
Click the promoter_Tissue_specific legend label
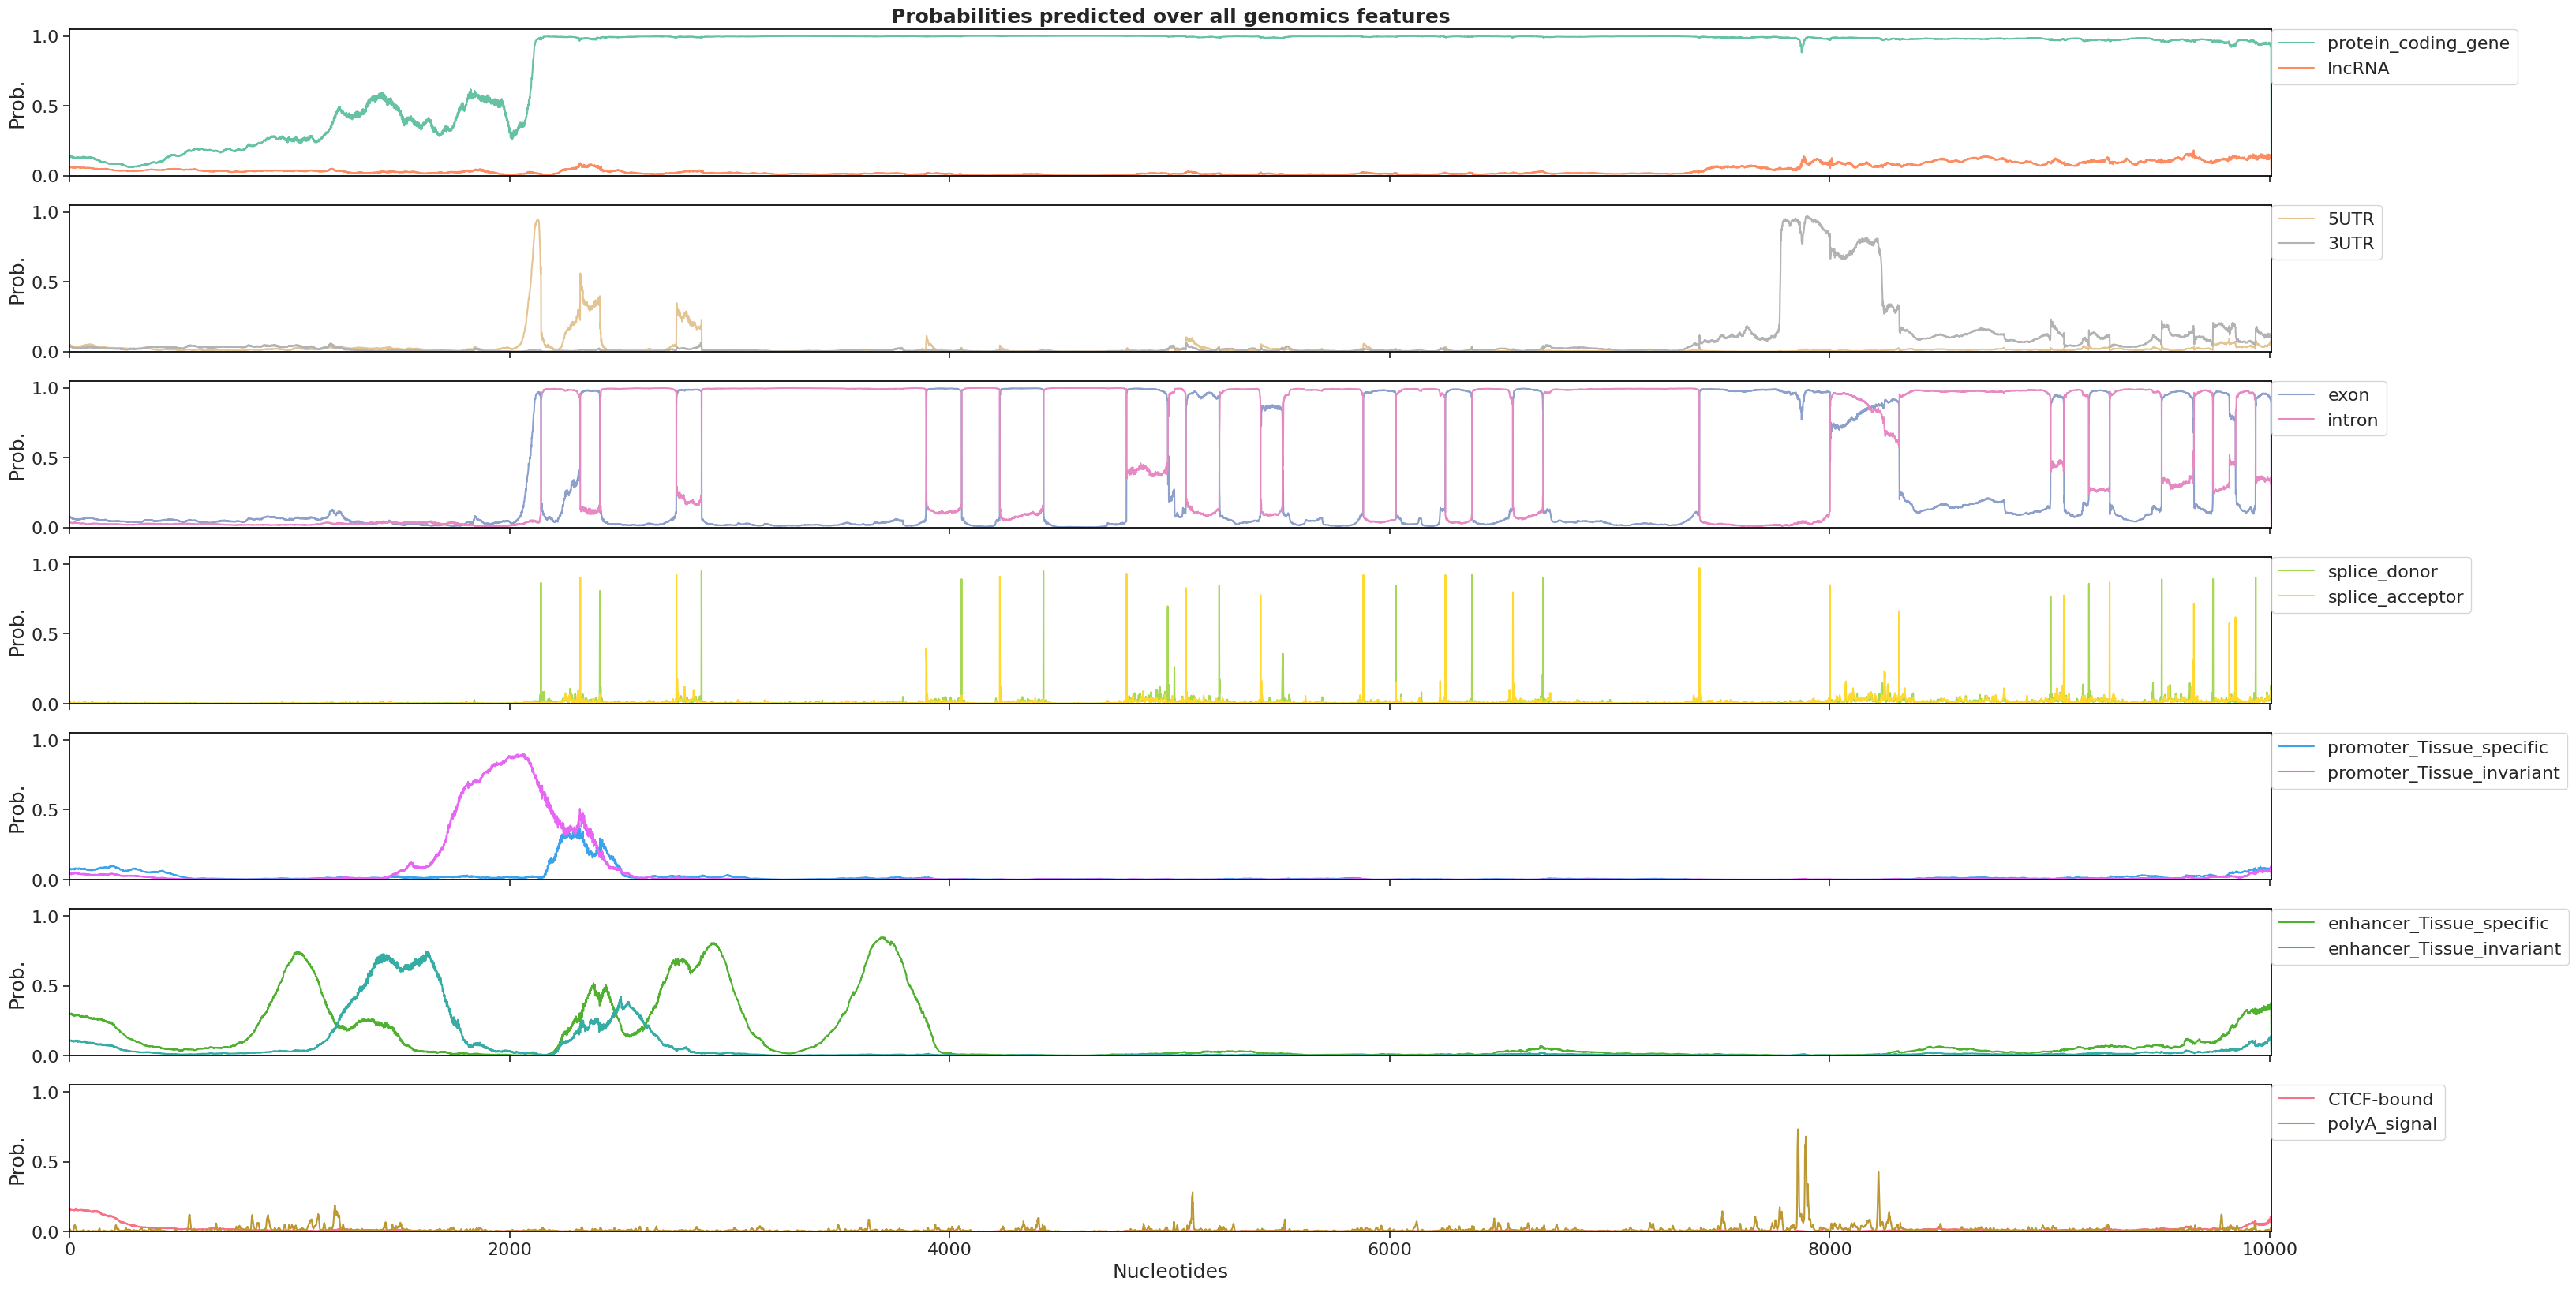coord(2437,747)
